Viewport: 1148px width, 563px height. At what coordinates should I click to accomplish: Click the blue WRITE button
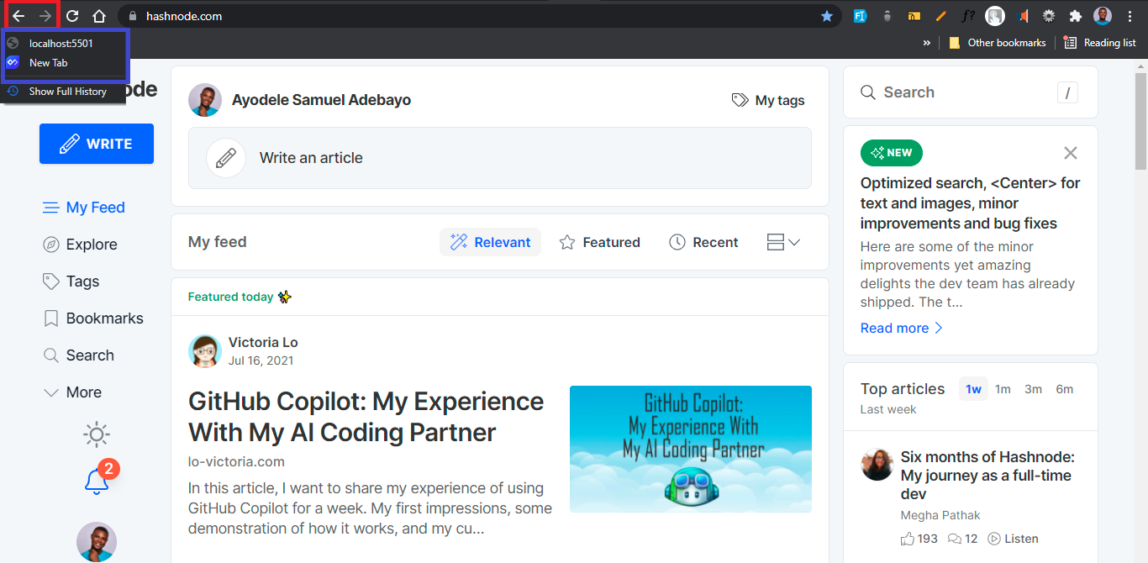pyautogui.click(x=97, y=144)
